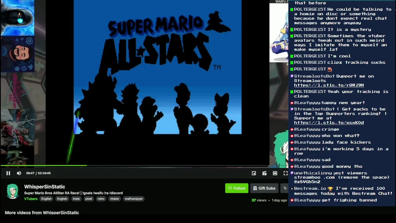Select the pixel tag
The width and height of the screenshot is (396, 223).
(x=88, y=199)
